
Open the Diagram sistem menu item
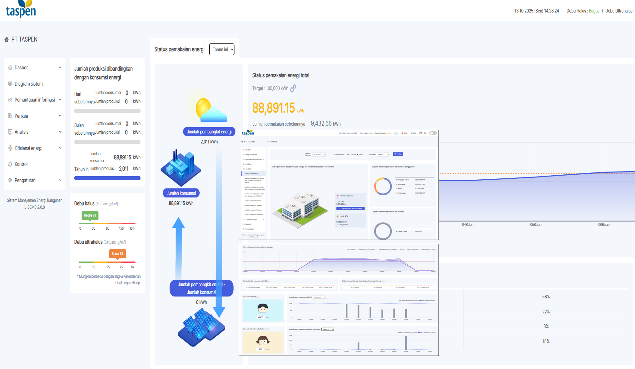(x=28, y=84)
